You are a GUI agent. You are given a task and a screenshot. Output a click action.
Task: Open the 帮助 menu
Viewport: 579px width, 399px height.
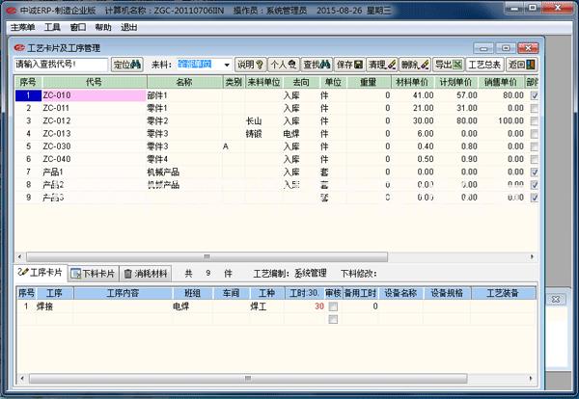[103, 27]
